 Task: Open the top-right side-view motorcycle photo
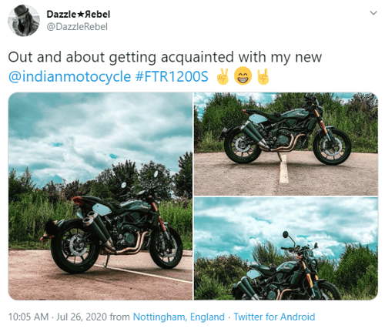[286, 144]
